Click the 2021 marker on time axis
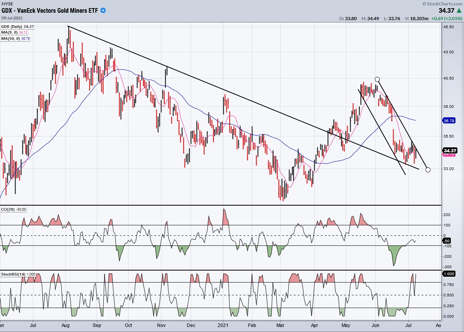 pos(223,325)
